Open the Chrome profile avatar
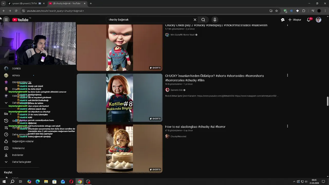329x185 pixels. [x=319, y=11]
